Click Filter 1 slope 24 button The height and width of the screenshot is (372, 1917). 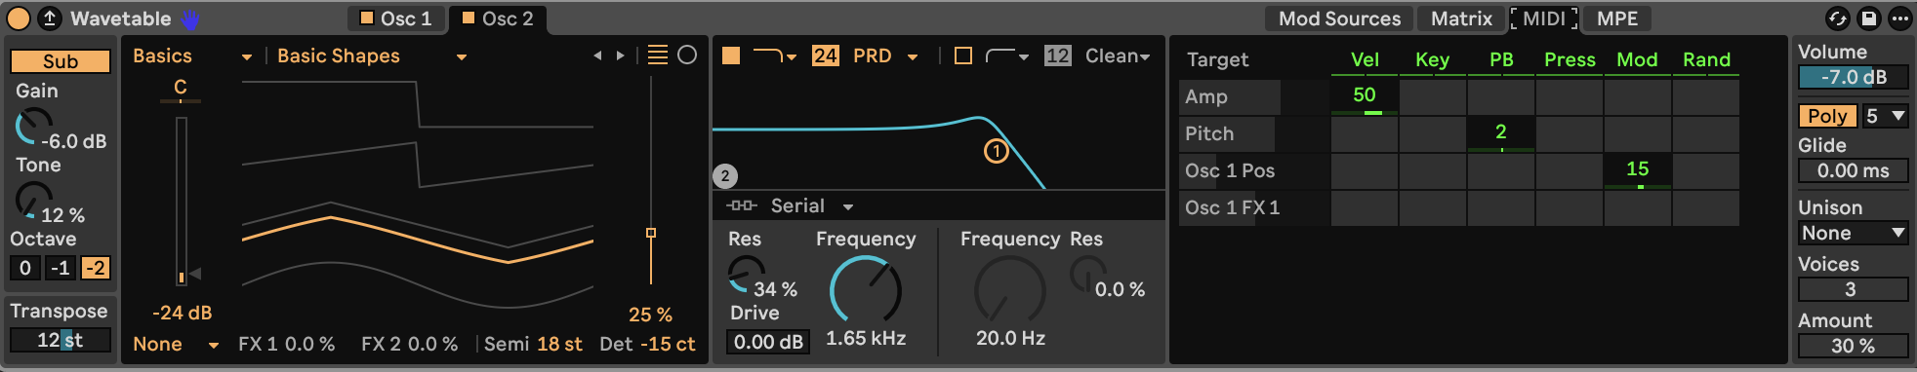coord(826,56)
